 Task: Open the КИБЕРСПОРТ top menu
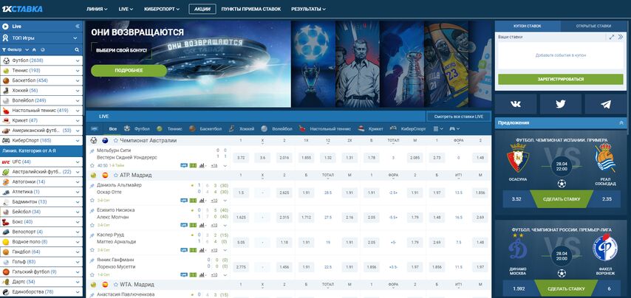tap(162, 9)
